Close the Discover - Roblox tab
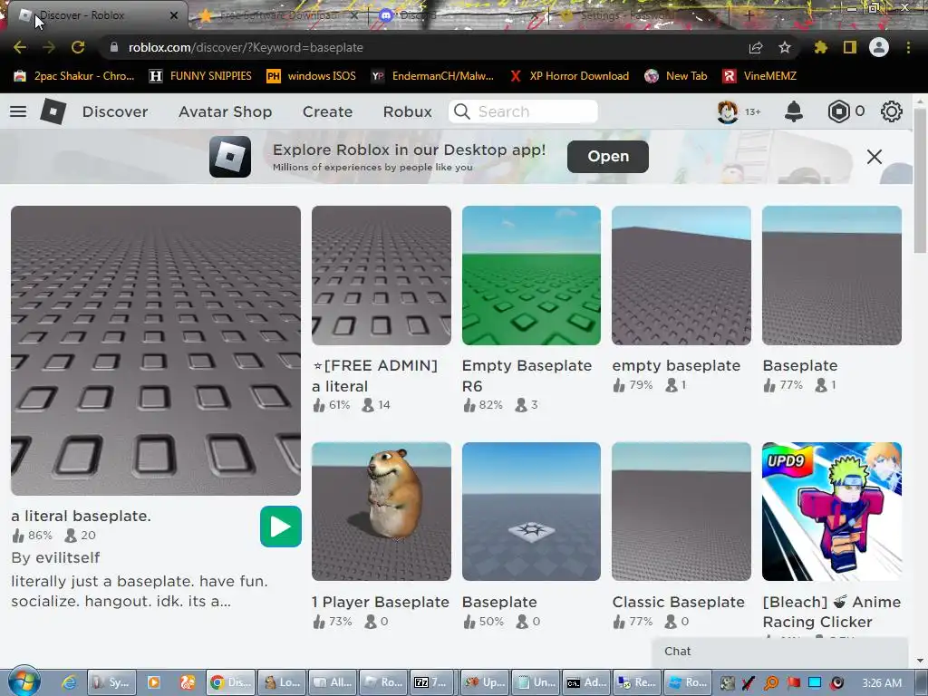The image size is (928, 696). click(x=174, y=15)
